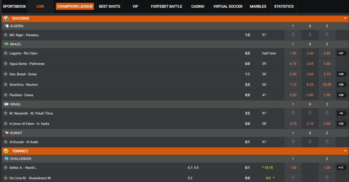Favorite the Al Kuwait - Al Arabi match
This screenshot has height=182, width=349.
(5, 142)
